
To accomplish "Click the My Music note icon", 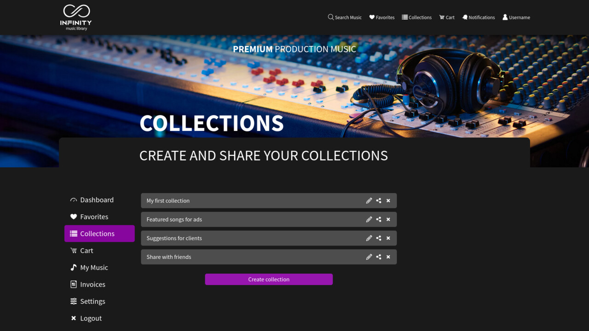I will point(74,268).
